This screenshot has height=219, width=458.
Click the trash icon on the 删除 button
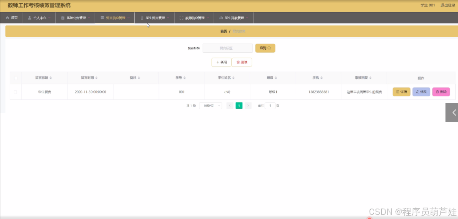point(238,62)
